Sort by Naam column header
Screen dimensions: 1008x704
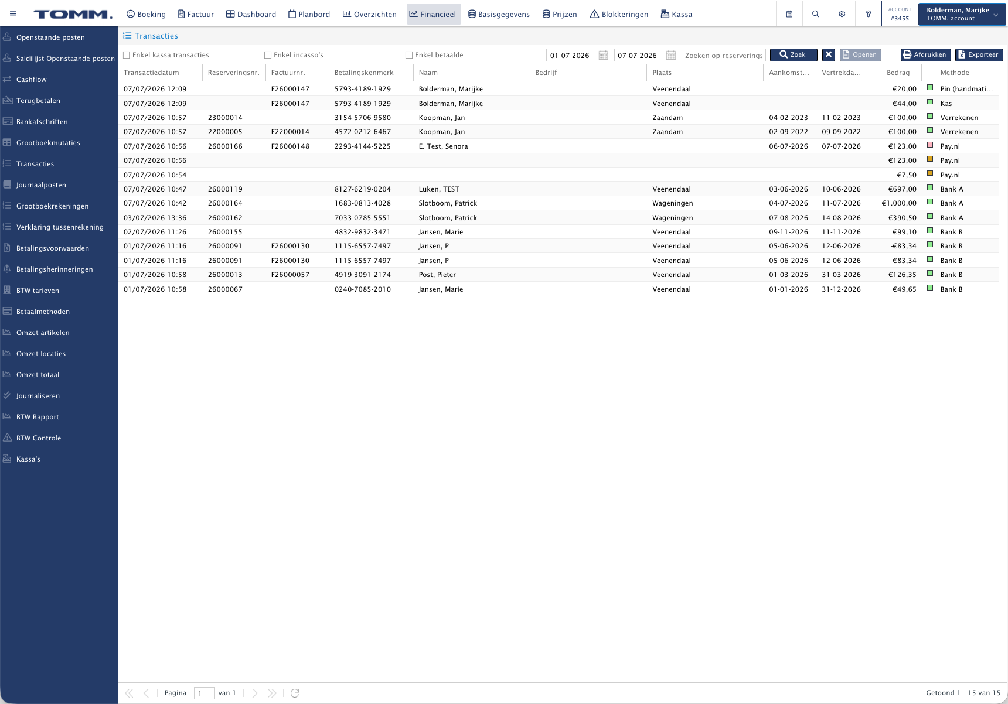point(471,73)
